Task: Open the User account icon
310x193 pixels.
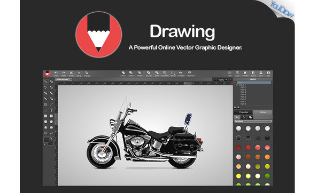Action: pos(261,73)
